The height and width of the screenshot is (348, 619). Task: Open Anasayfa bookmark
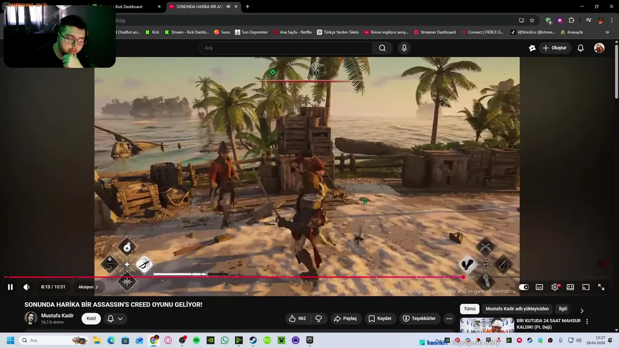pyautogui.click(x=571, y=32)
